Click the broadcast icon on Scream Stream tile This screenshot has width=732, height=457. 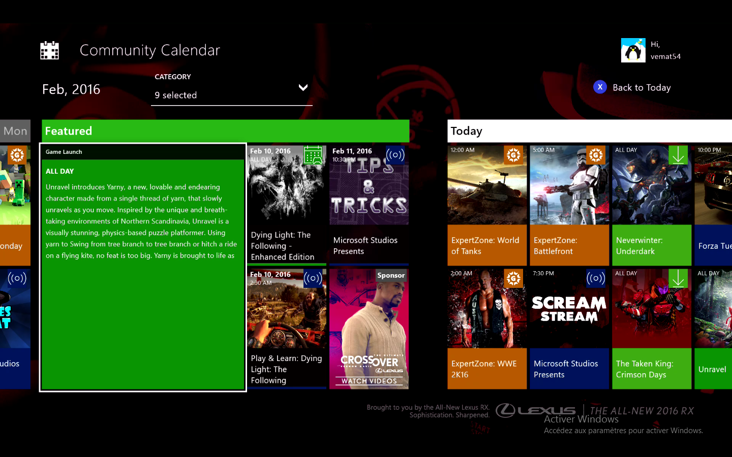point(596,278)
